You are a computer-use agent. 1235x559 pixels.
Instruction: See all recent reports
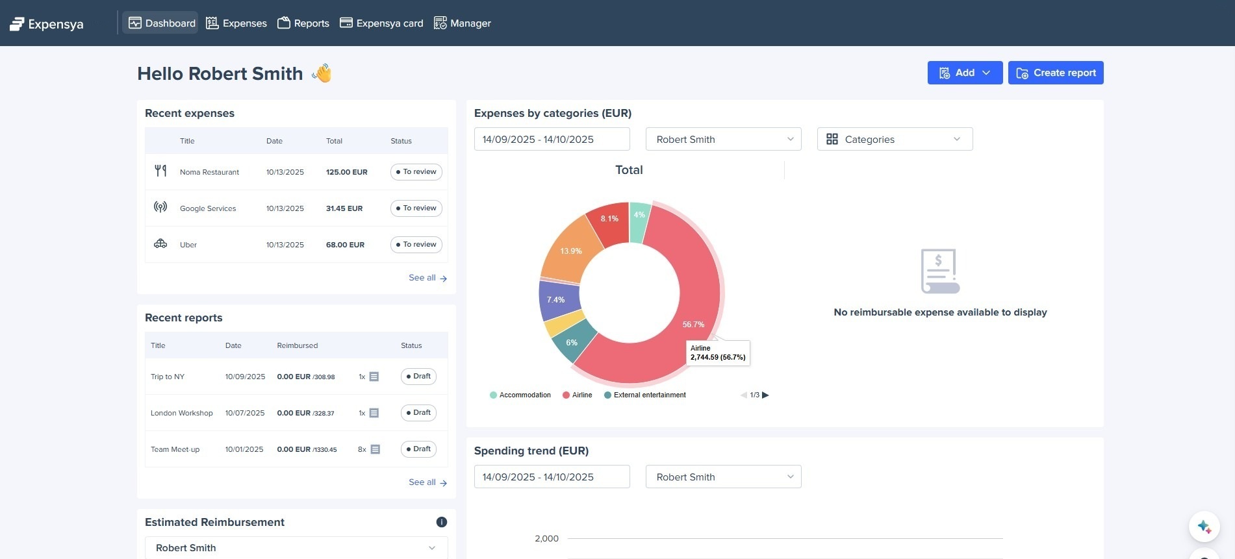point(427,482)
